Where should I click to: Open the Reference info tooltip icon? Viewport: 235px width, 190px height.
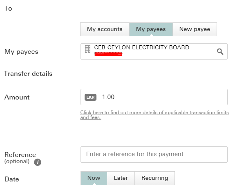point(38,162)
